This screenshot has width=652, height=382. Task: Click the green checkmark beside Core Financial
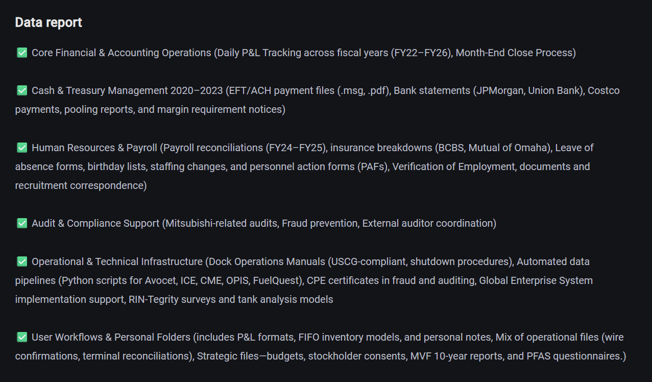click(22, 53)
